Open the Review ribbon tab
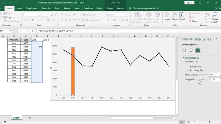Image resolution: width=221 pixels, height=124 pixels. click(x=67, y=8)
